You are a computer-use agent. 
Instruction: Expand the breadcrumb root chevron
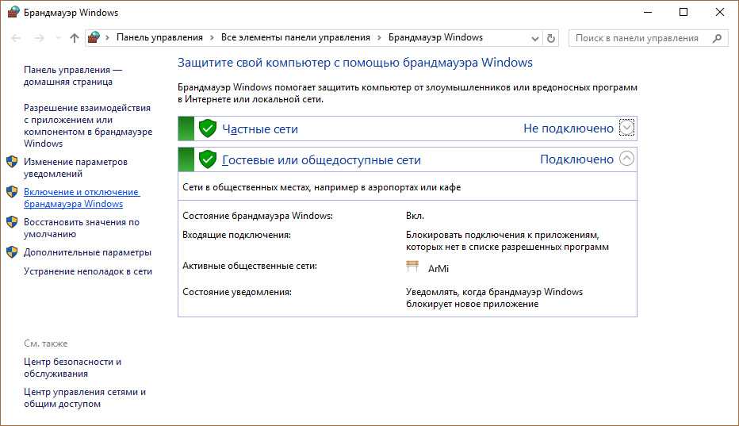point(108,38)
